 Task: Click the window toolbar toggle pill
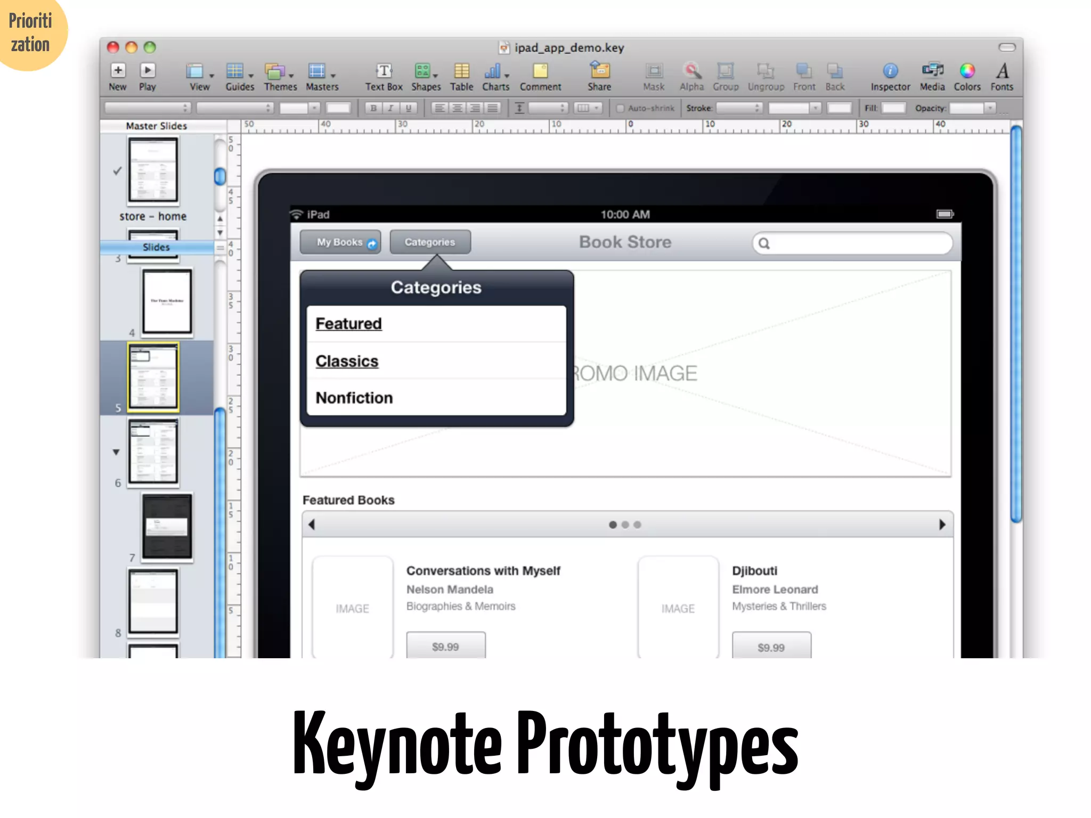pos(1007,47)
